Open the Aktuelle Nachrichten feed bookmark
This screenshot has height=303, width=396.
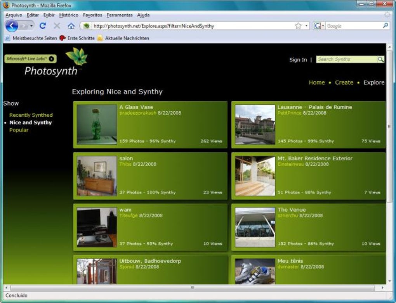point(123,38)
